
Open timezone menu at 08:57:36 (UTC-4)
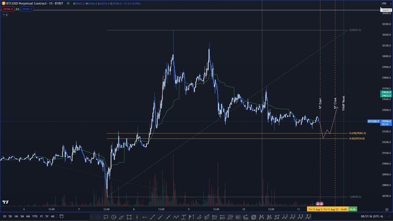[x=372, y=216]
